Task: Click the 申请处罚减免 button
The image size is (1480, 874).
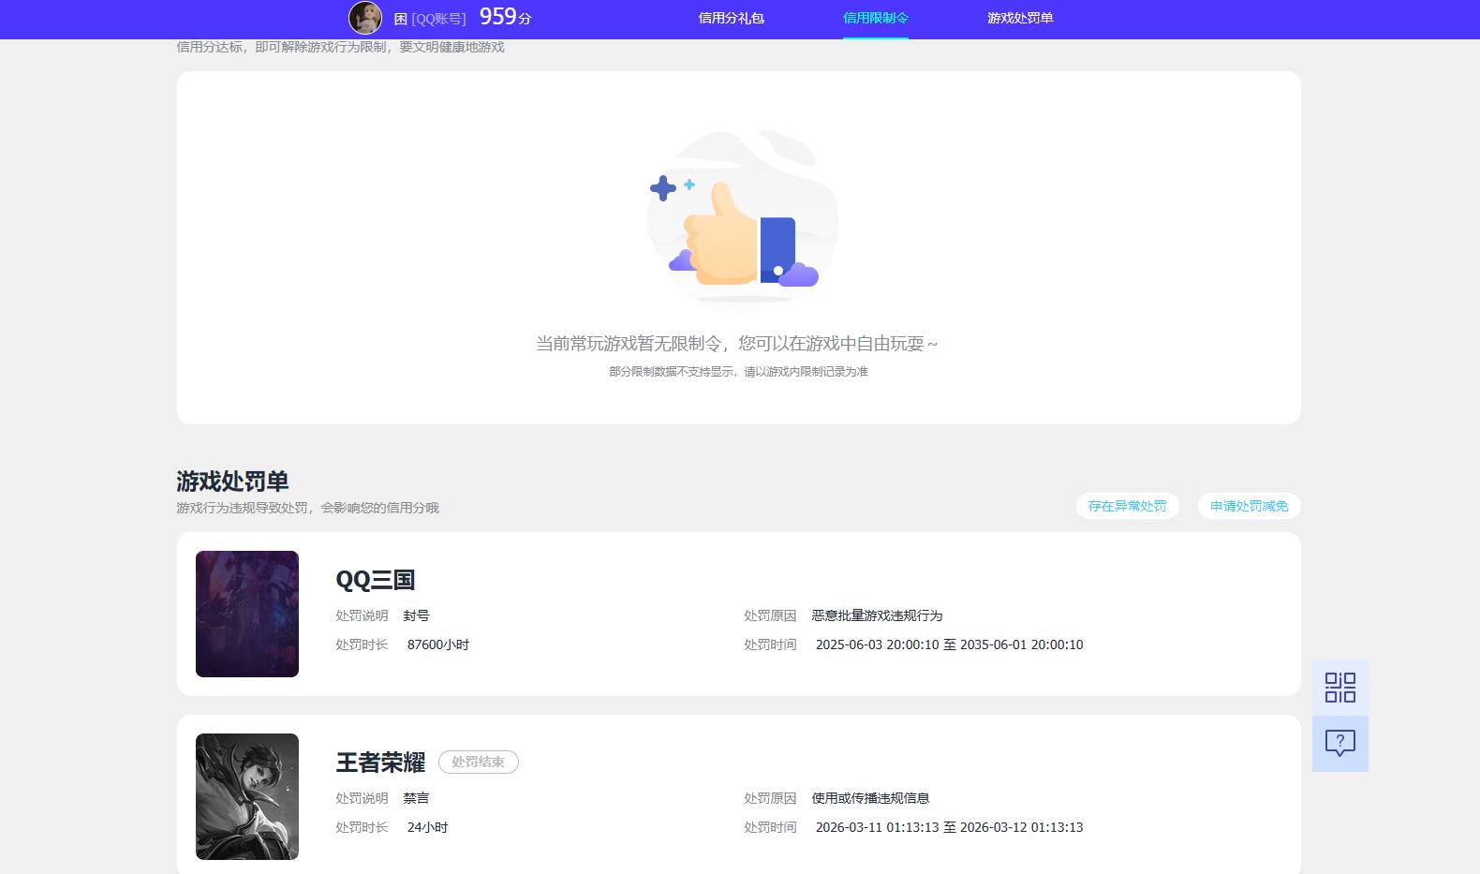Action: 1249,506
